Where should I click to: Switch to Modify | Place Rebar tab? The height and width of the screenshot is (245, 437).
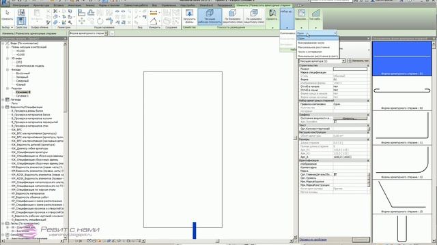point(264,5)
